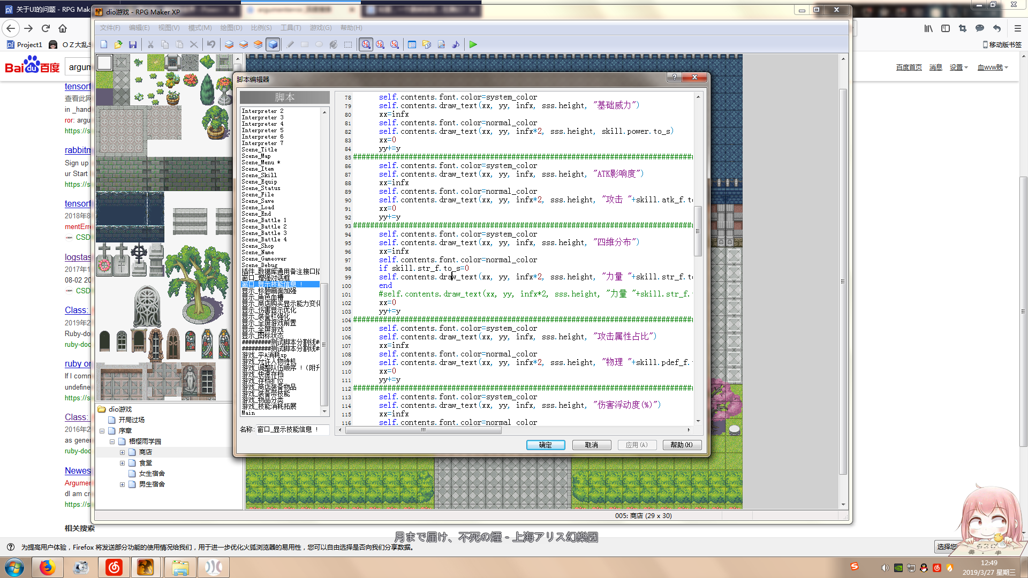Open the script editor toolbar icon
Viewport: 1028px width, 578px height.
441,44
